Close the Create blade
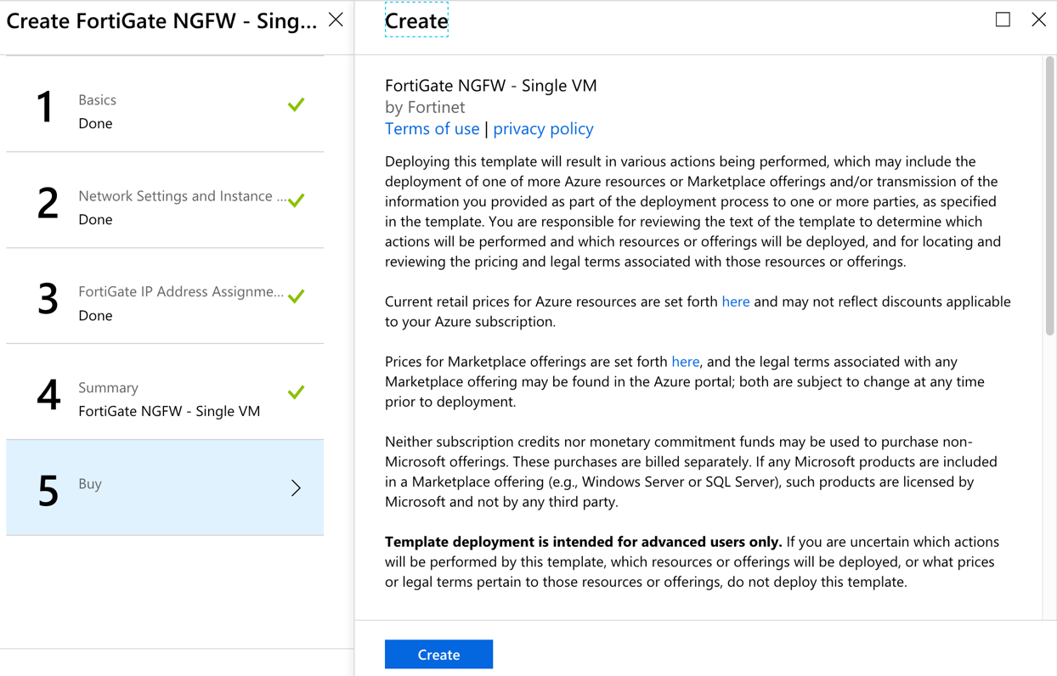The image size is (1057, 676). [x=1038, y=19]
